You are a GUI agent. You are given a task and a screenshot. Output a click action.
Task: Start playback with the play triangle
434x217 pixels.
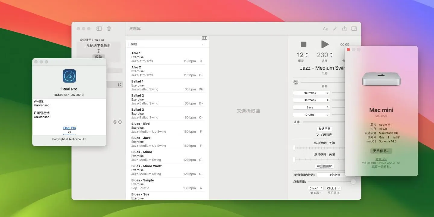click(325, 44)
